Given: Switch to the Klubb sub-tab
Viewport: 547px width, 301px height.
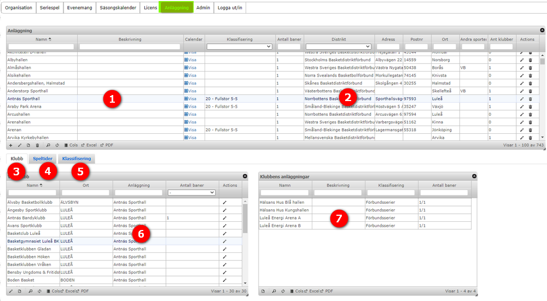Looking at the screenshot, I should pyautogui.click(x=17, y=158).
